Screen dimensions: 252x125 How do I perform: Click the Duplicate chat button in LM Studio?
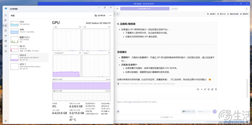click(244, 14)
